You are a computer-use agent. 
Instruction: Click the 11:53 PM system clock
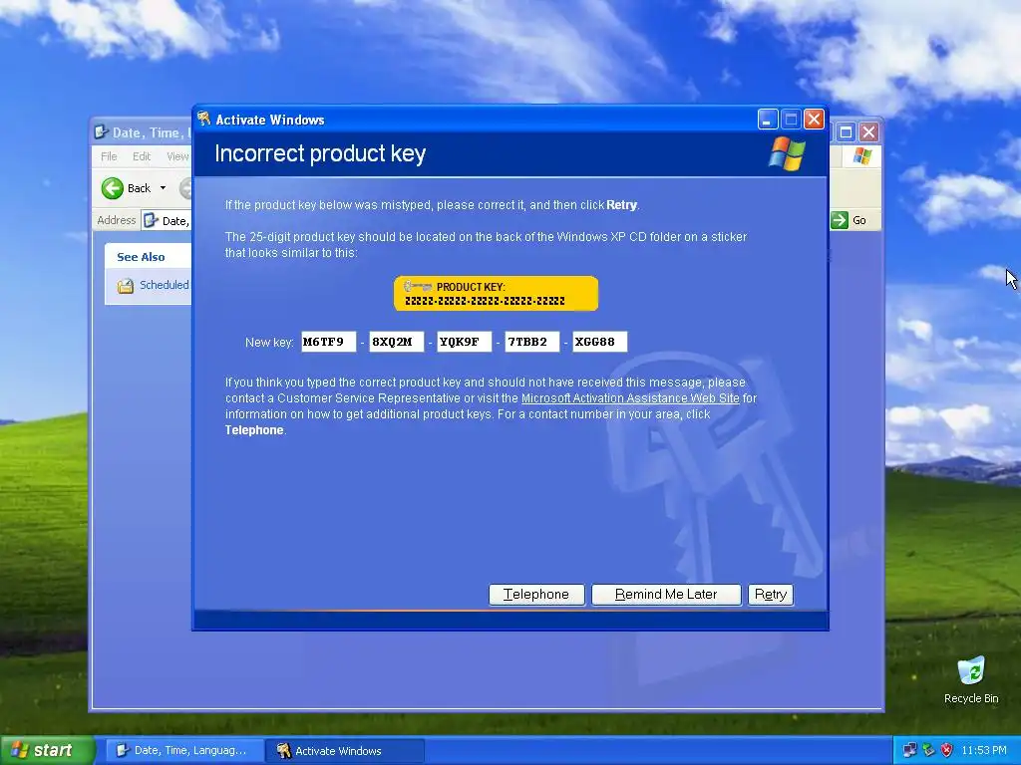coord(984,750)
